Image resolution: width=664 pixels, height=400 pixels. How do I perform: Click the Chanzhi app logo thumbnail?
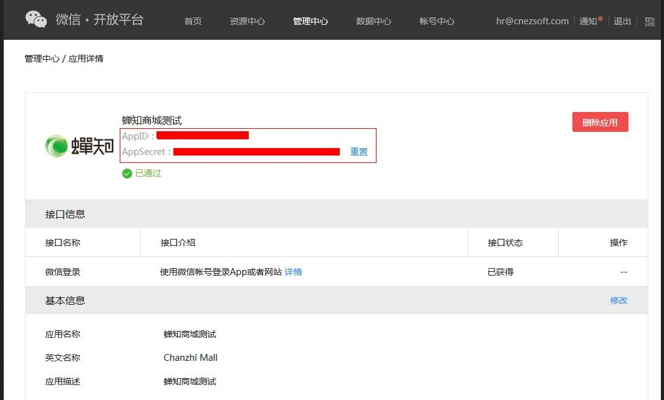pyautogui.click(x=80, y=146)
